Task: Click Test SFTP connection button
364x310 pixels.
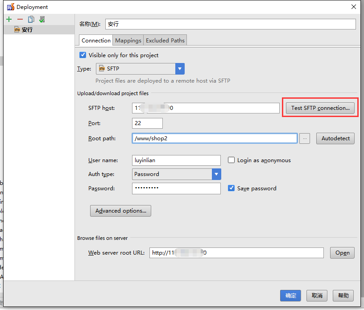Action: [320, 108]
